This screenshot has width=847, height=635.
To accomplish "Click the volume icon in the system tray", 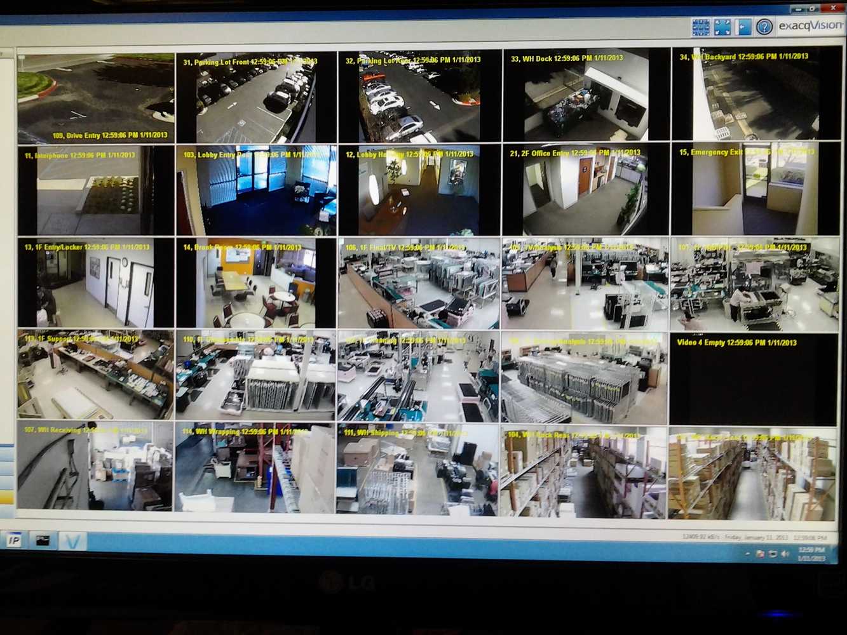I will [x=785, y=553].
